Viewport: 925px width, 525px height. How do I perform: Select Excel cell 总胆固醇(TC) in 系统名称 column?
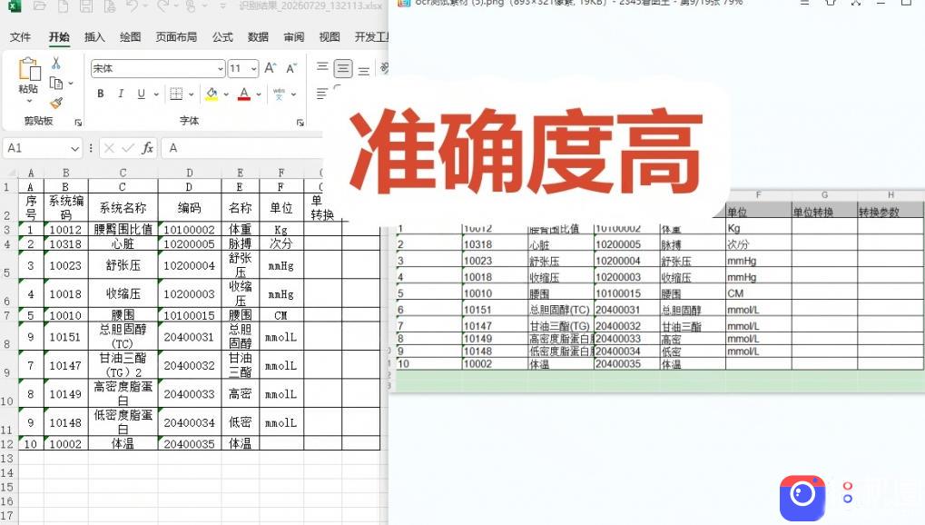click(x=123, y=337)
